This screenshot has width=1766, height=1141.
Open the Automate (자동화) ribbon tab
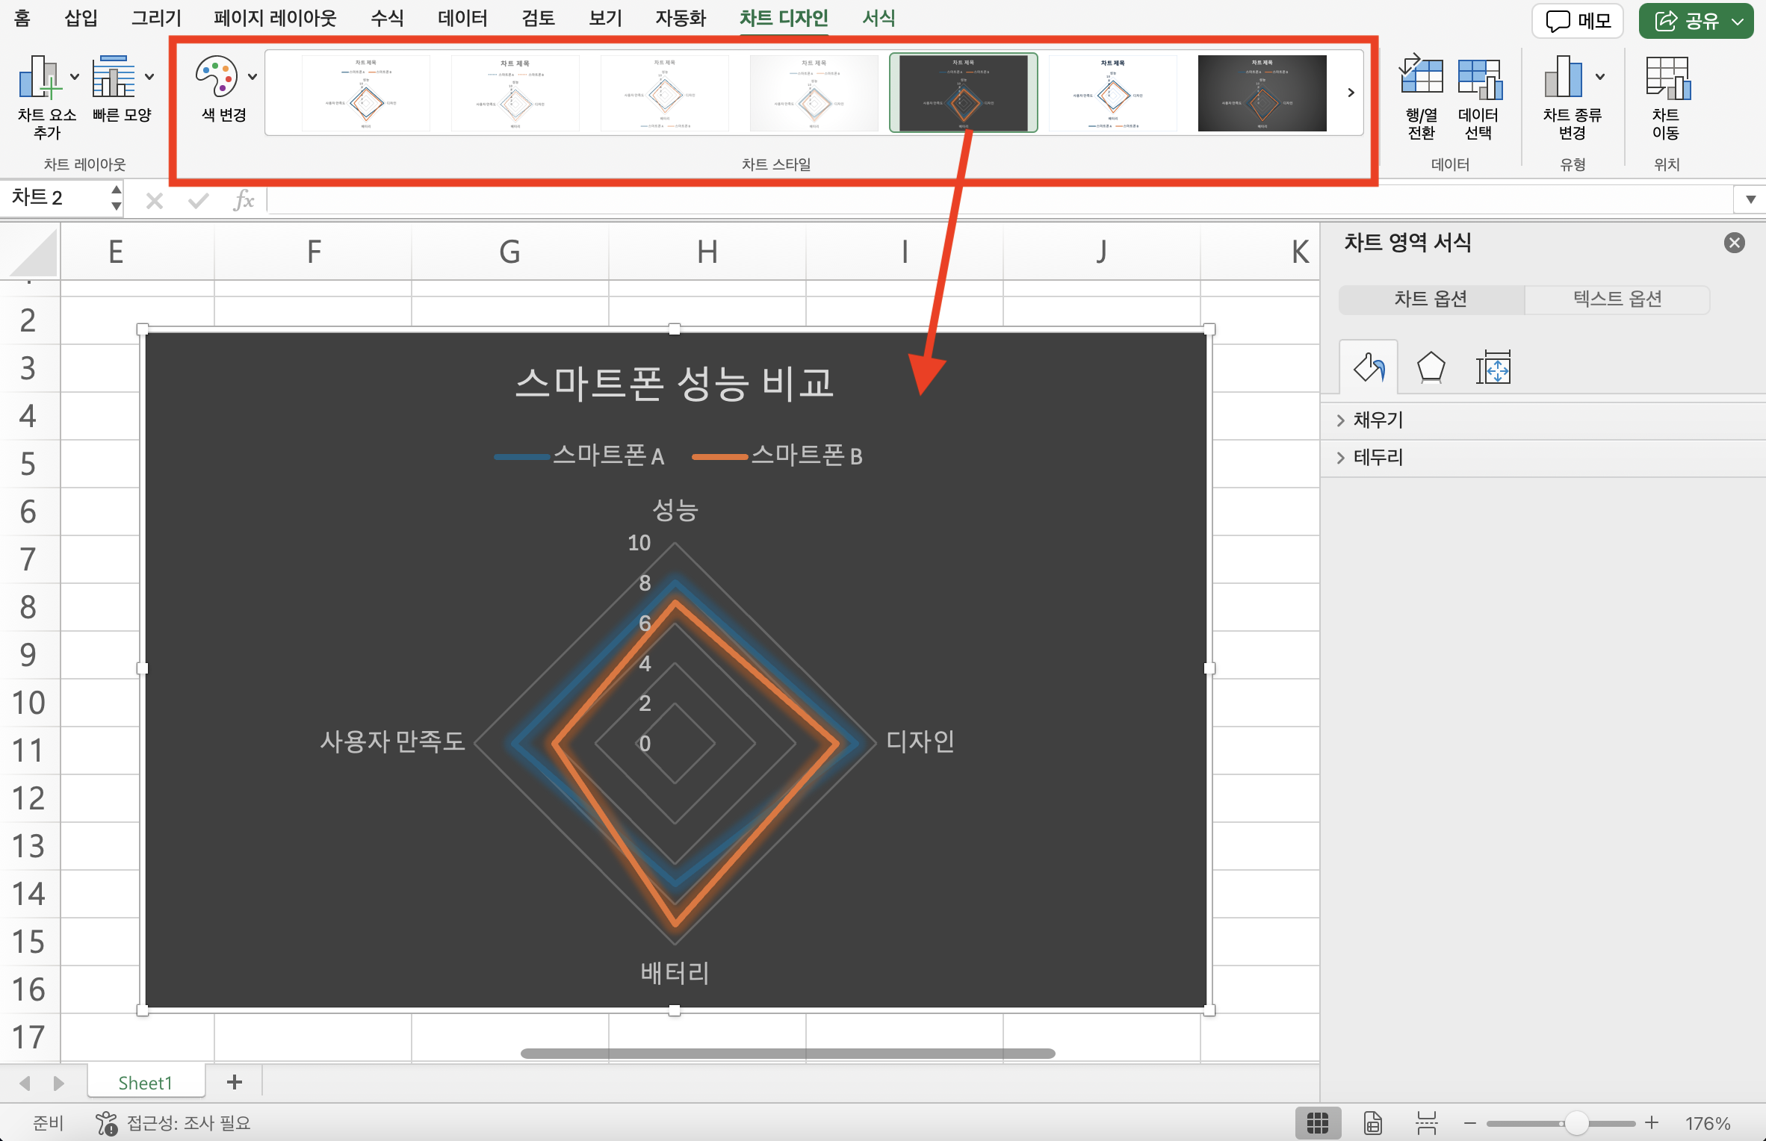coord(681,18)
